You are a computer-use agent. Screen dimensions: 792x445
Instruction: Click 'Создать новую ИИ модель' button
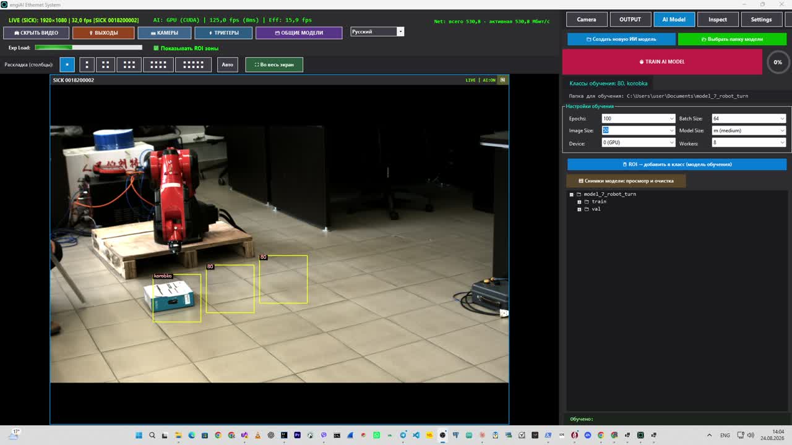coord(621,39)
